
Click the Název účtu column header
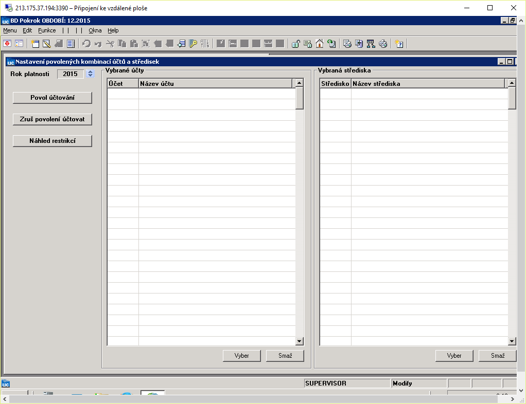click(x=215, y=83)
